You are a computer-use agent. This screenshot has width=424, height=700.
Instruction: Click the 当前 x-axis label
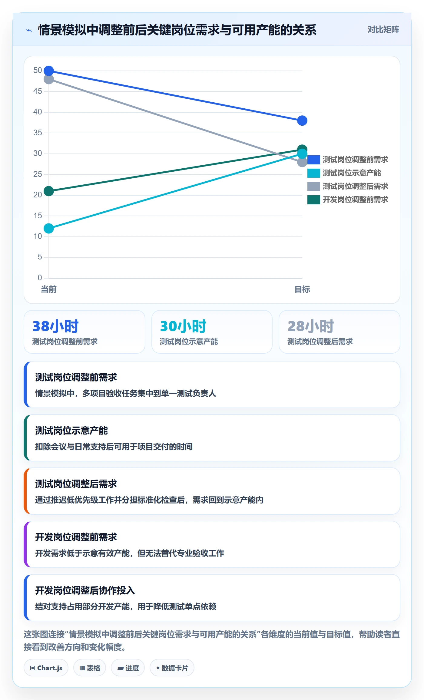(49, 289)
